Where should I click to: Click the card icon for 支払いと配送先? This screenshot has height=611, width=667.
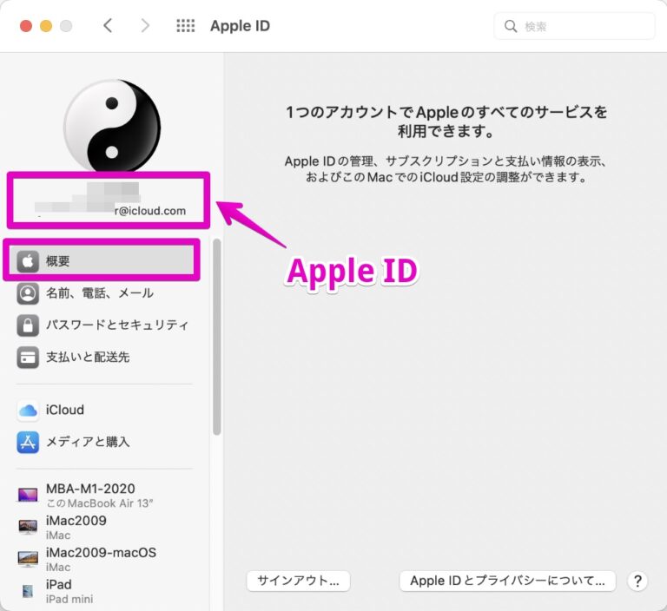tap(28, 358)
